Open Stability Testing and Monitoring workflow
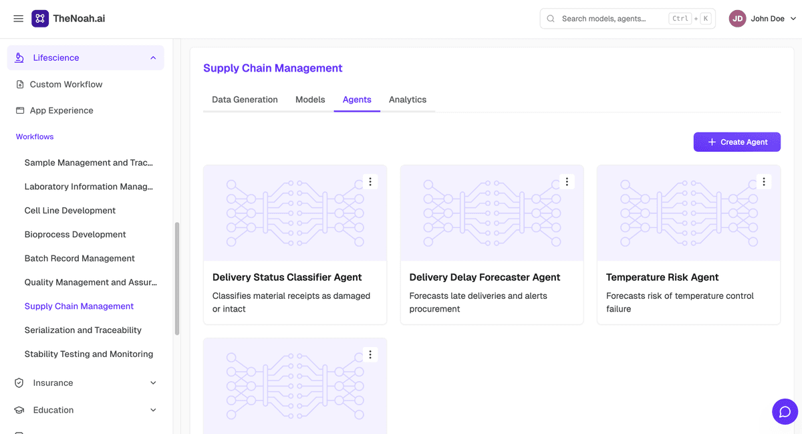Image resolution: width=802 pixels, height=434 pixels. coord(89,354)
